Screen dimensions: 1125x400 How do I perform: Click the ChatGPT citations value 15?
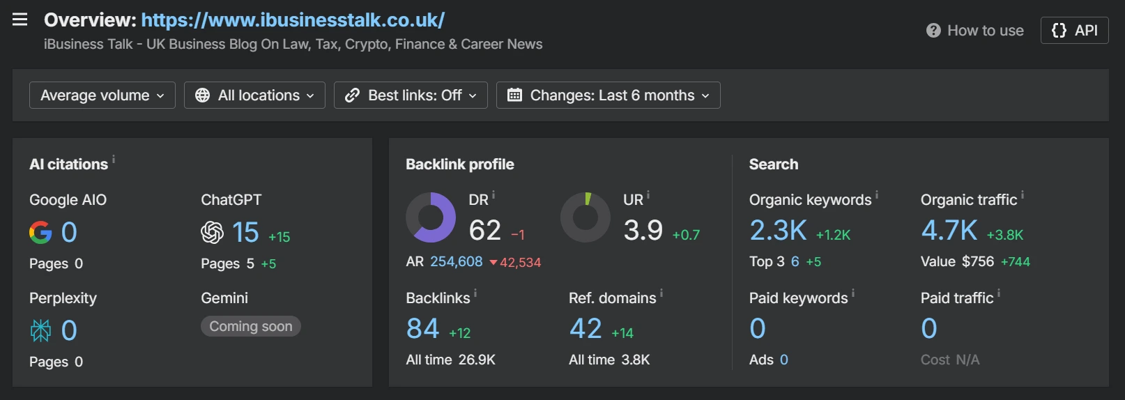click(245, 232)
